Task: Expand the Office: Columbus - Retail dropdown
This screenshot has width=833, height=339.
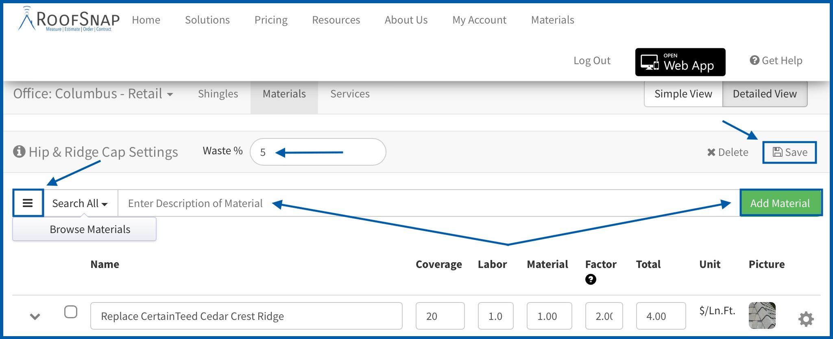Action: (x=93, y=94)
